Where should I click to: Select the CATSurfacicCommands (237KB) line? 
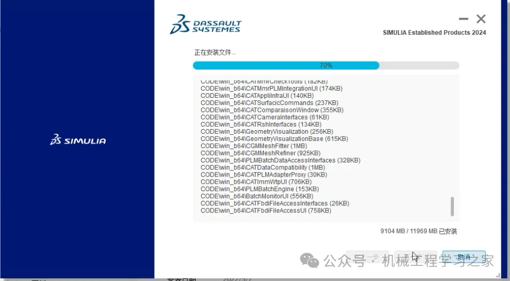click(269, 103)
